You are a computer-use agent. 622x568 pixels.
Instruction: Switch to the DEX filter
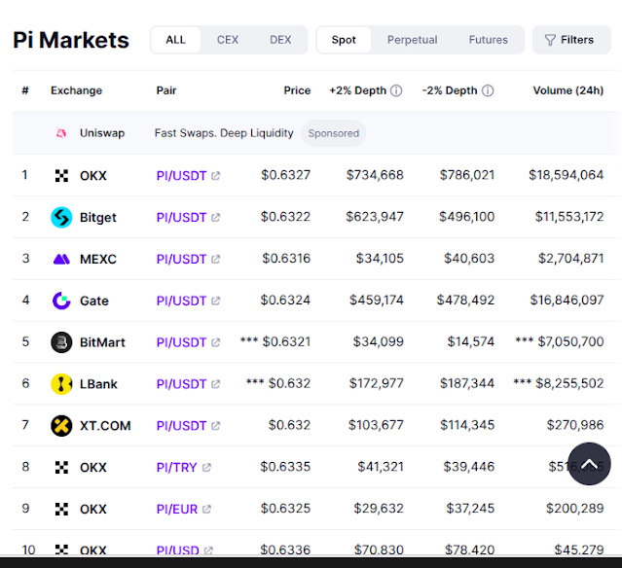pyautogui.click(x=280, y=40)
